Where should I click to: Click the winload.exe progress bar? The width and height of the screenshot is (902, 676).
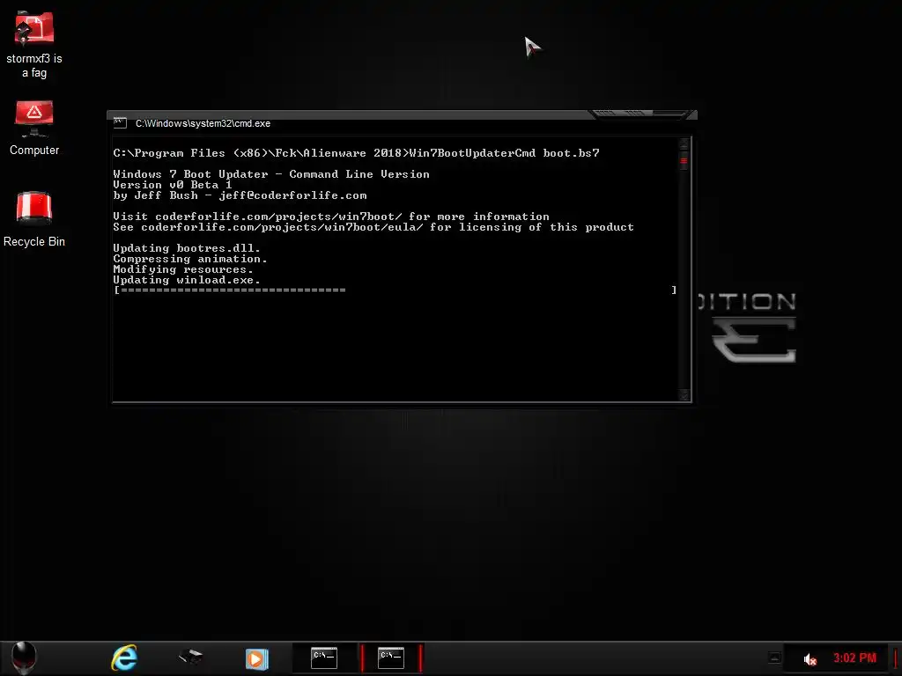tap(396, 290)
